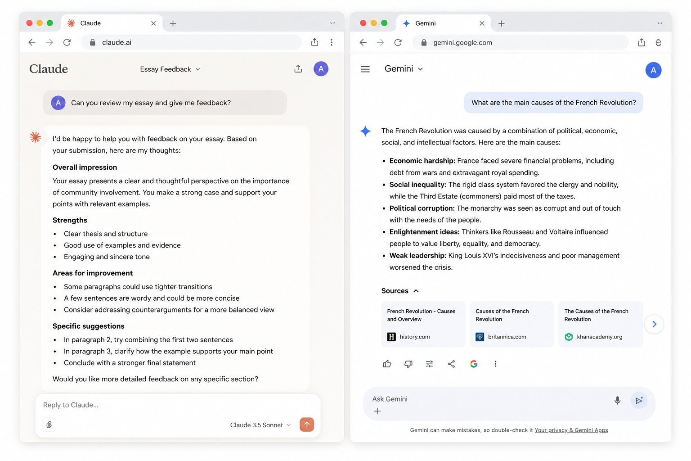The image size is (691, 461).
Task: Select the Claude browser tab
Action: pos(112,23)
